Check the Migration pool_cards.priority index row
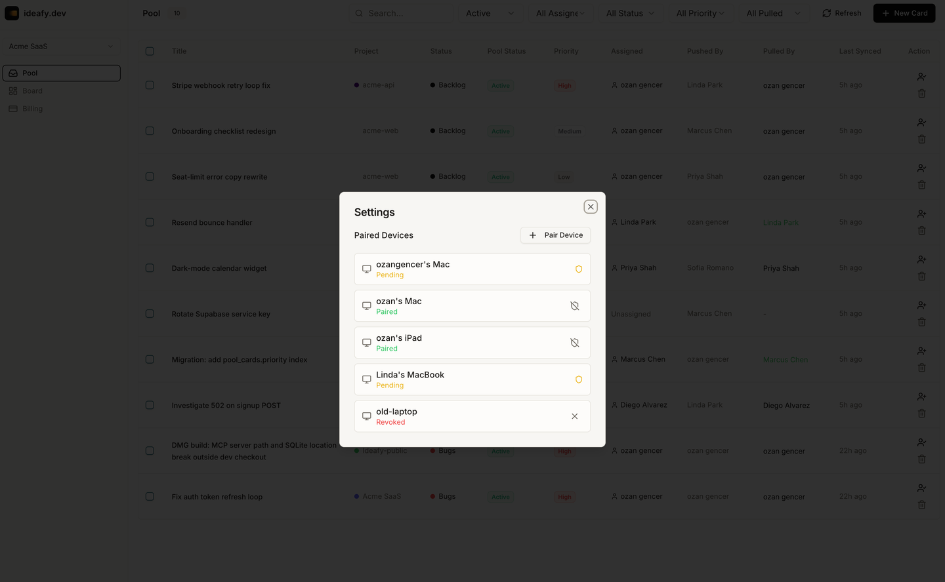 click(150, 360)
